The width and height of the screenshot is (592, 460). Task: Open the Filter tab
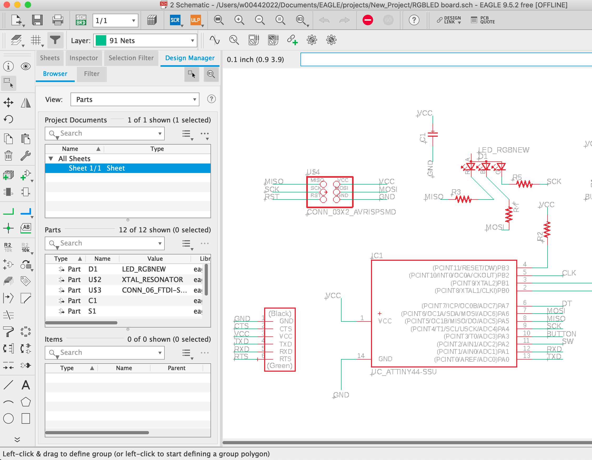click(x=92, y=74)
